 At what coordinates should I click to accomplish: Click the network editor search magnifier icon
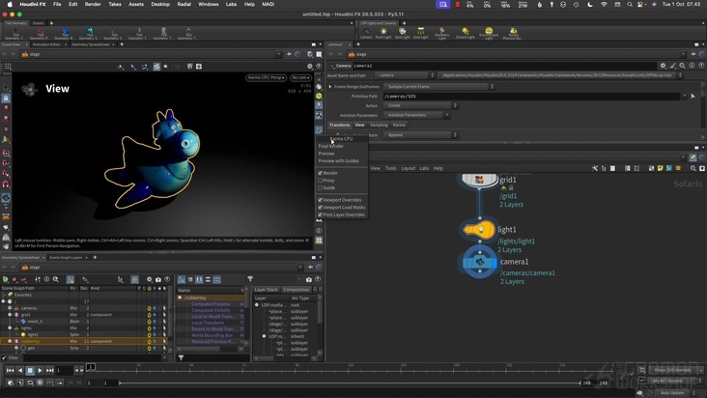click(693, 169)
